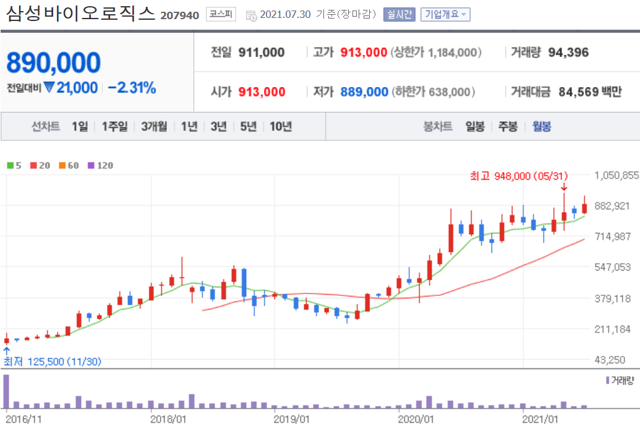Click the 최고 948,000 (05/31) annotation
Viewport: 640px width, 430px height.
519,176
